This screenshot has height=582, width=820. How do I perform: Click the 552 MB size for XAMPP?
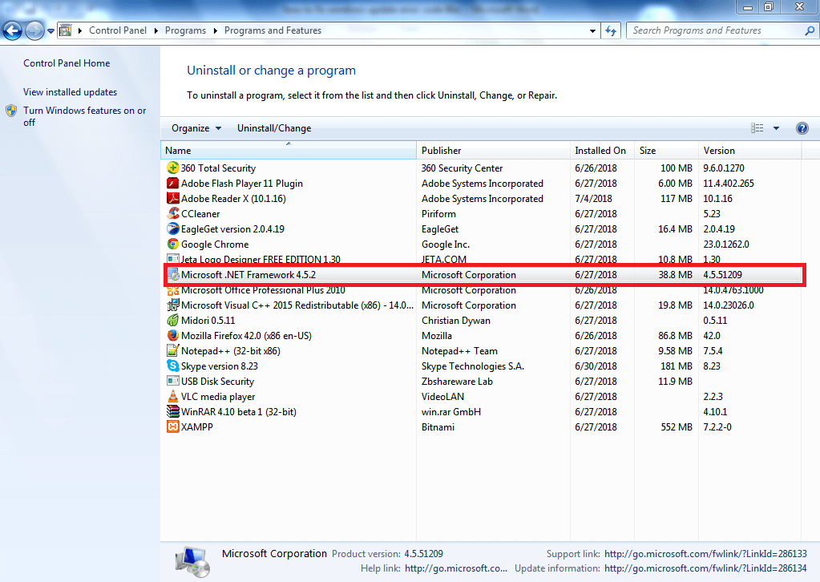(x=677, y=426)
